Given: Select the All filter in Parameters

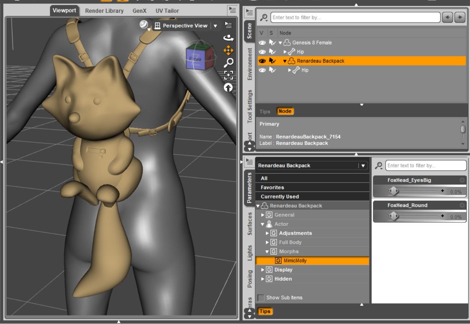Looking at the screenshot, I should 313,178.
